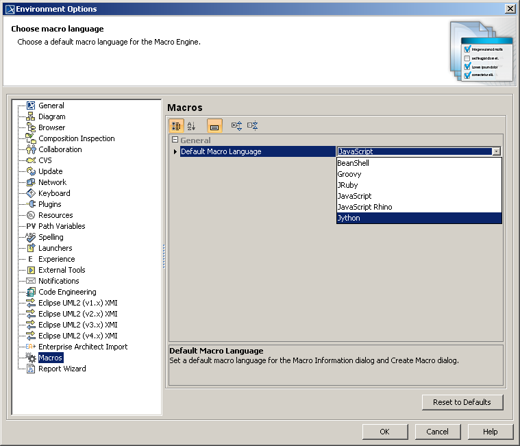The width and height of the screenshot is (520, 446).
Task: Select the Plugins icon in the tree
Action: pyautogui.click(x=31, y=204)
